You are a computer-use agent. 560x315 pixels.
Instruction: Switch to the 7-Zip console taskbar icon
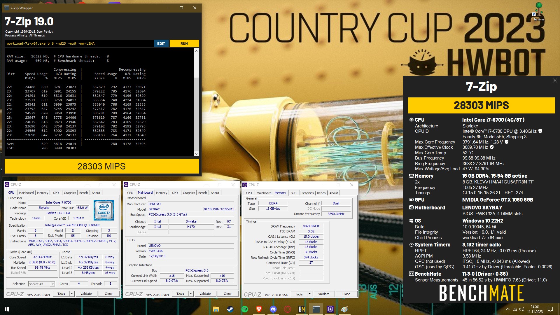[316, 309]
